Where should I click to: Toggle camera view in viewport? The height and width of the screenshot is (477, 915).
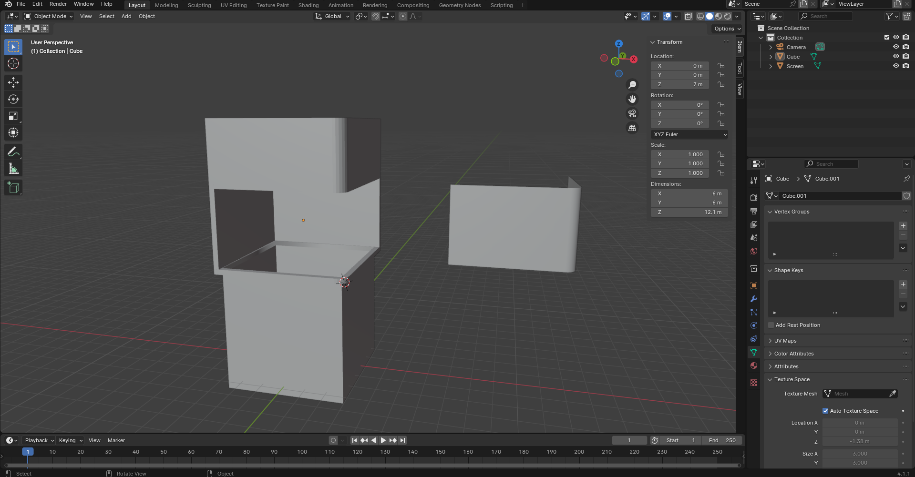coord(632,113)
